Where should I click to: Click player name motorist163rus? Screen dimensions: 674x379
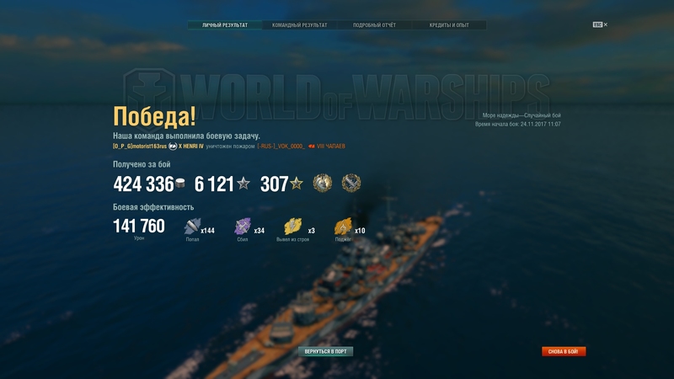(140, 146)
